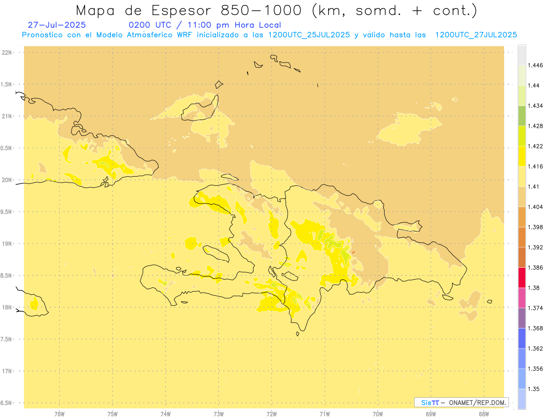Image resolution: width=543 pixels, height=420 pixels.
Task: Select the '0200 UTC / 11:00 pm Hora Local' text
Action: pyautogui.click(x=205, y=25)
